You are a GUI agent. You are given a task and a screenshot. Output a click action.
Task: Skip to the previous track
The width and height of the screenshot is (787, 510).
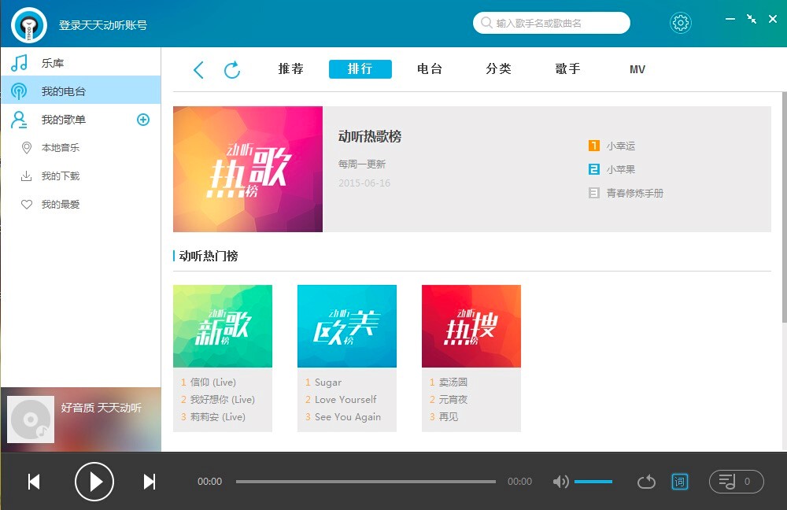[x=34, y=482]
